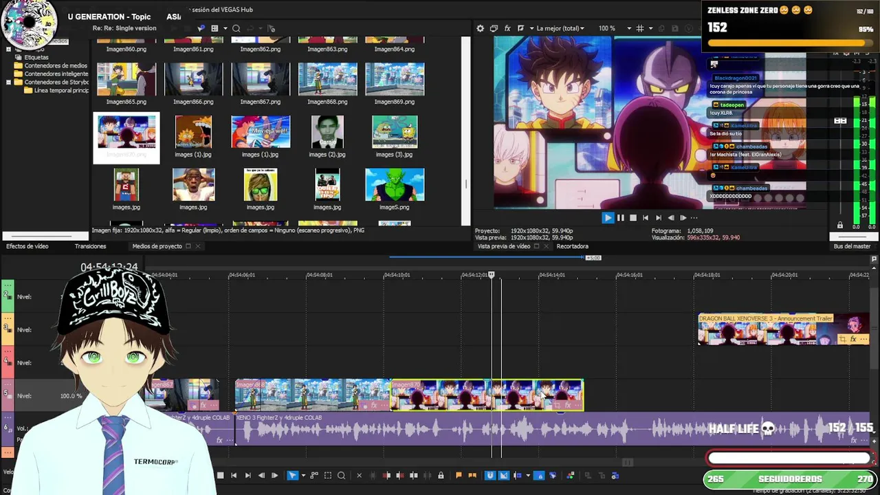Open video output FX icon in preview

(507, 28)
